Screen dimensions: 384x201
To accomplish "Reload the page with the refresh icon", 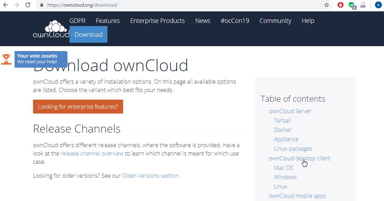I will (x=28, y=5).
